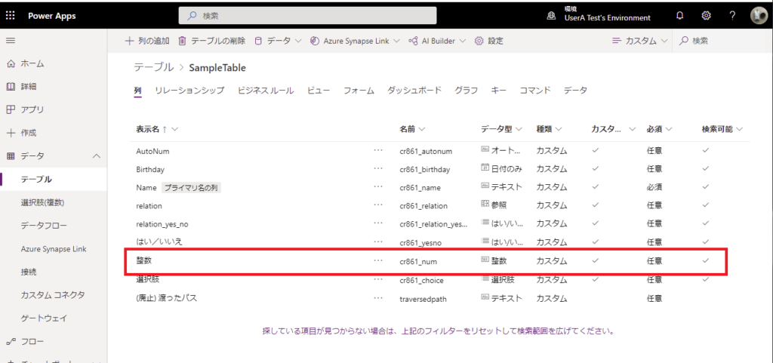Open 名前 column header menu
The image size is (773, 363).
pos(412,129)
